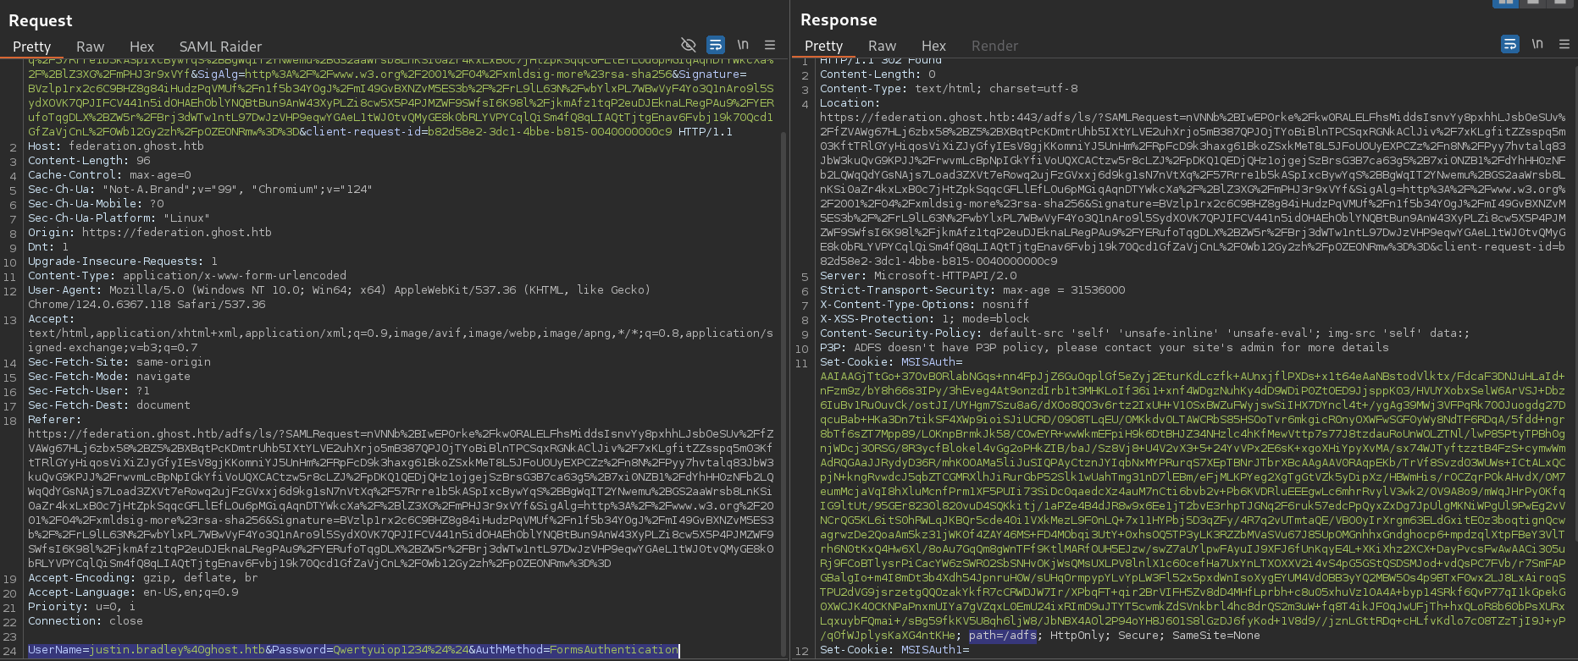Screen dimensions: 1578x661
Task: Click the Upgrade-Insecure-Requests: 1 header
Action: 123,261
